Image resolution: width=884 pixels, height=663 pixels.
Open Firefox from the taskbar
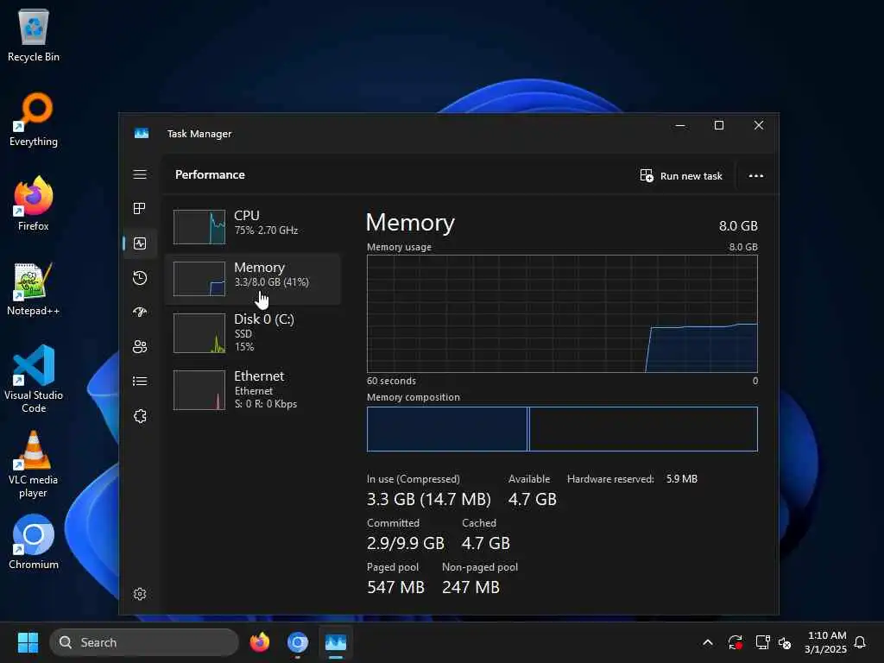[x=259, y=642]
